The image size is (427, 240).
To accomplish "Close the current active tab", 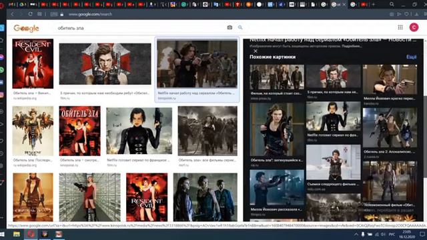I will point(344,5).
